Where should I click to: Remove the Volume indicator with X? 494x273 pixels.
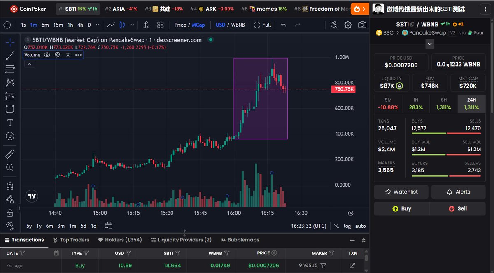tap(68, 55)
